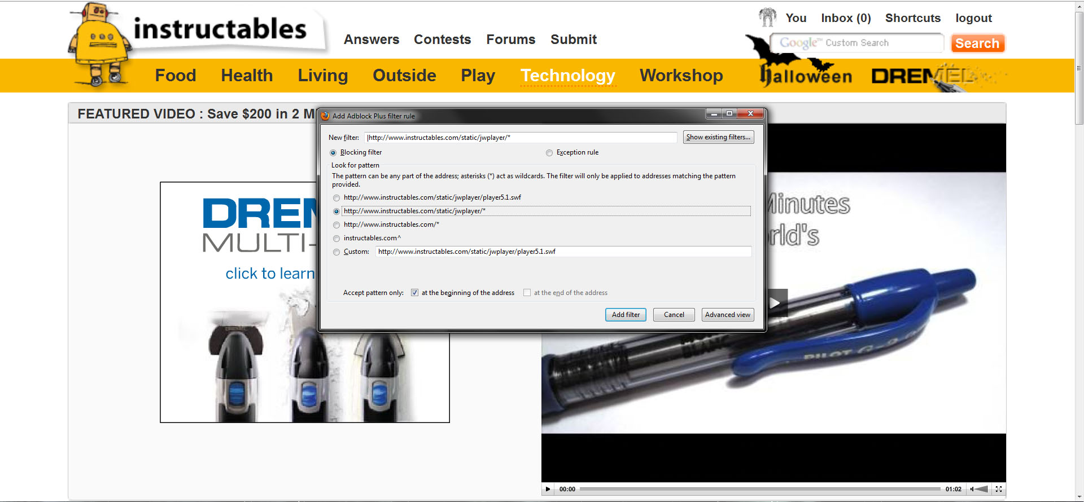
Task: Choose the instructables.com^ pattern option
Action: pyautogui.click(x=336, y=239)
